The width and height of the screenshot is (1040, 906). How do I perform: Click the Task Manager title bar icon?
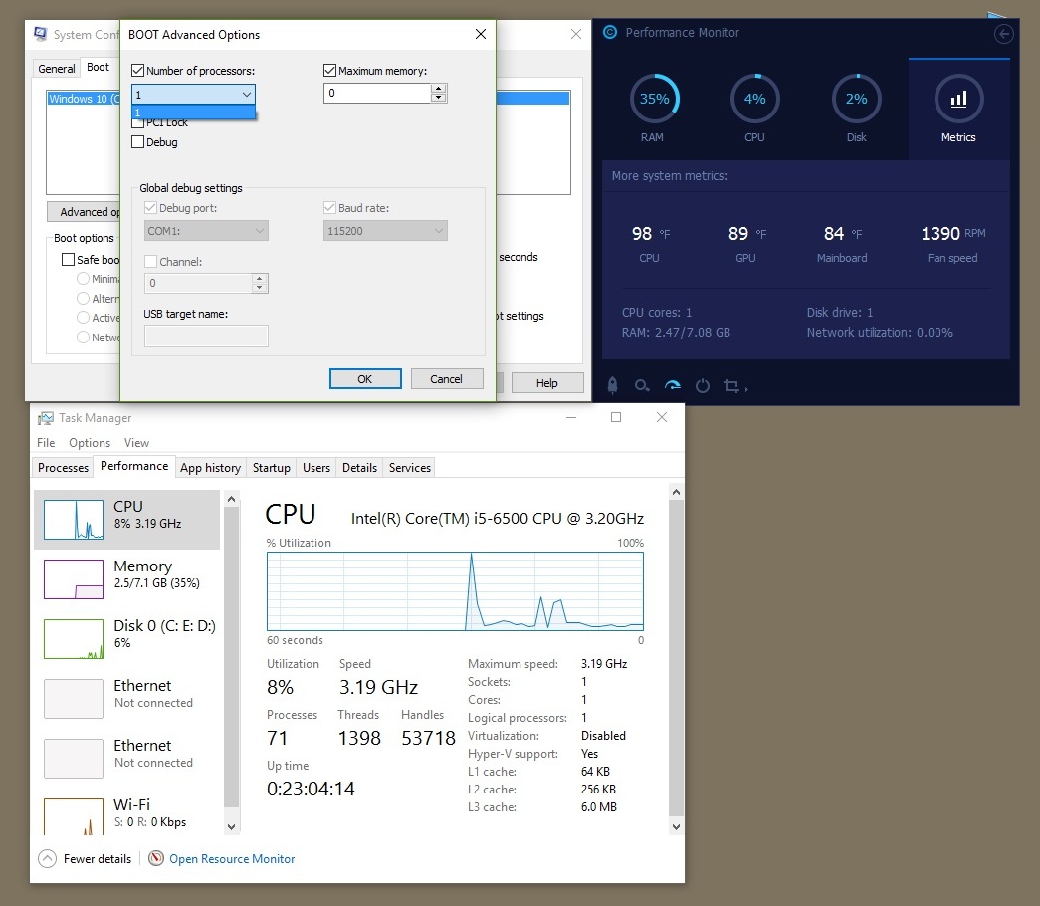point(45,418)
